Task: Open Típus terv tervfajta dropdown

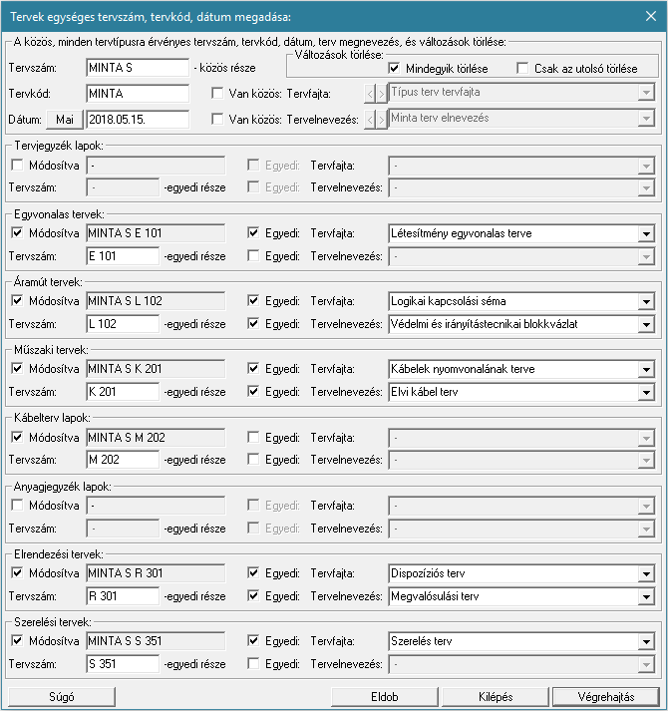Action: (646, 93)
